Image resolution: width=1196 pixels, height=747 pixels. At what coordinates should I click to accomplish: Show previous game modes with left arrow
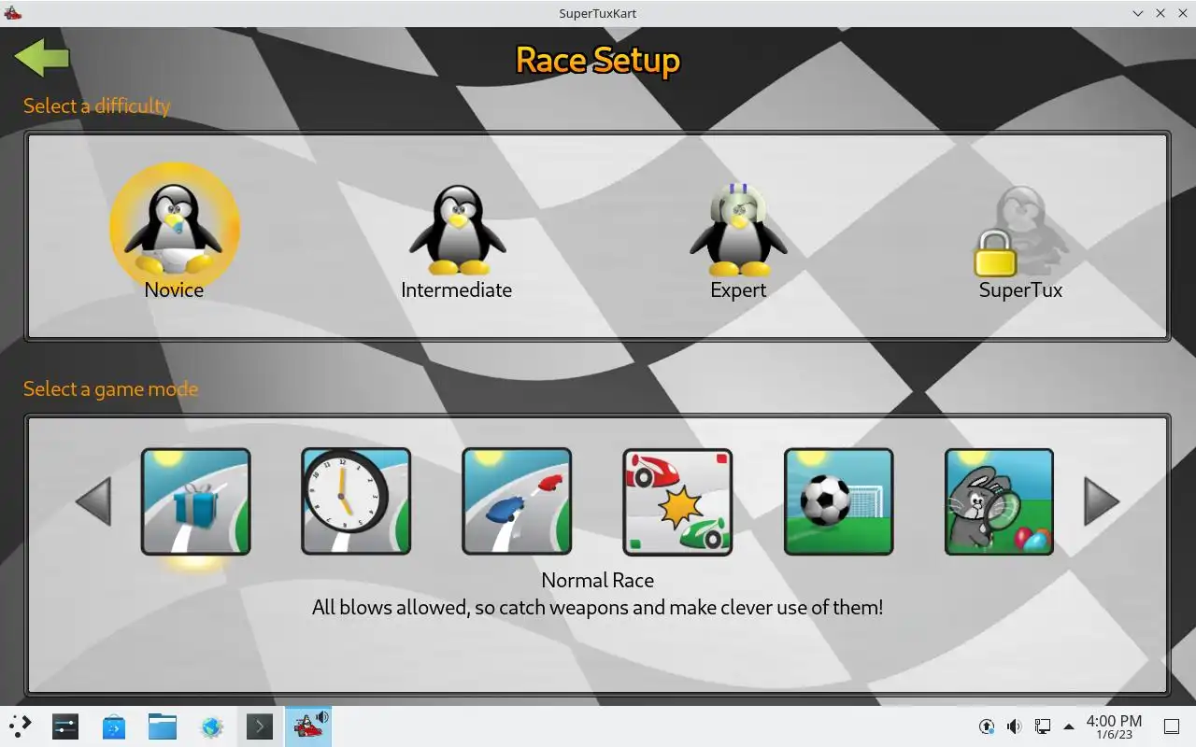pos(93,501)
